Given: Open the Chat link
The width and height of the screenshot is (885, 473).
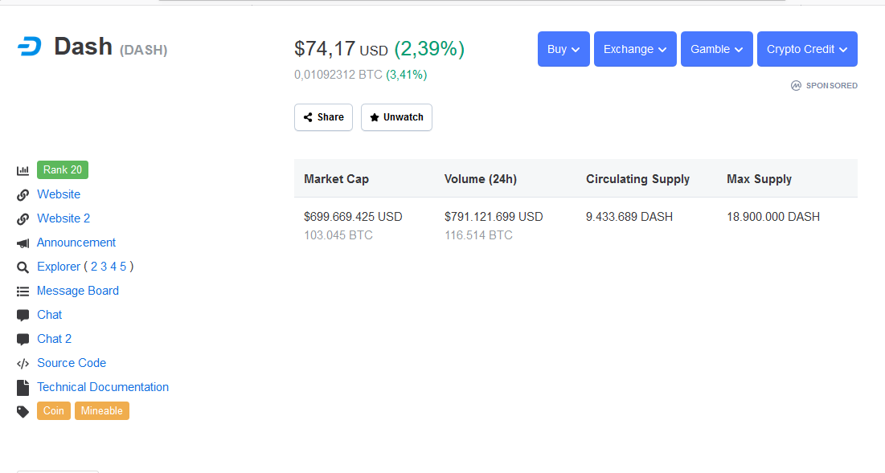Looking at the screenshot, I should [50, 315].
